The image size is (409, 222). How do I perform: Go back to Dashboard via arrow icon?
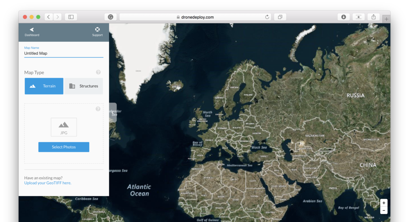point(32,29)
